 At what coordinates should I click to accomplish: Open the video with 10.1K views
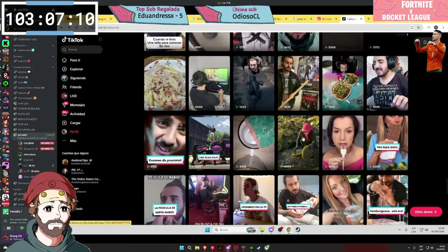298,83
